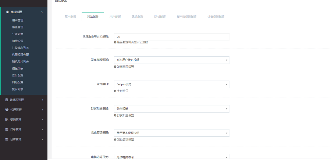Image resolution: width=331 pixels, height=160 pixels.
Task: Open 公告列表 in the sidebar
Action: click(18, 34)
